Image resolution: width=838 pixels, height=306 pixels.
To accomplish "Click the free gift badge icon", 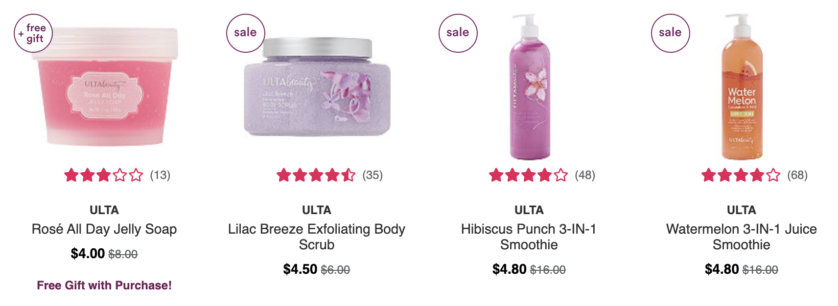I will click(33, 33).
